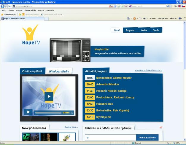The height and width of the screenshot is (145, 186).
Task: Select the HopeTV browser tab
Action: pyautogui.click(x=23, y=19)
